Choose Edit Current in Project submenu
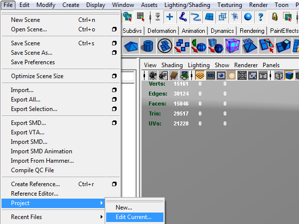This screenshot has height=224, width=299. [x=135, y=217]
